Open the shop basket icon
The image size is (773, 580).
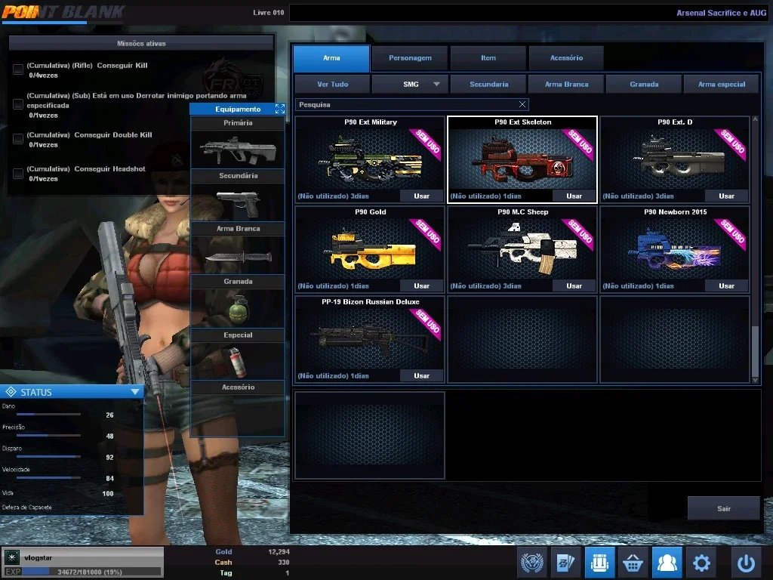(633, 562)
